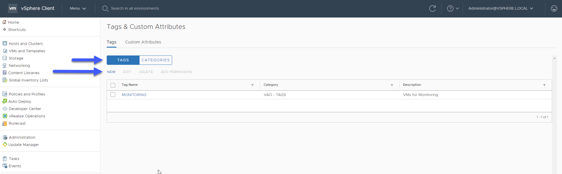This screenshot has width=562, height=174.
Task: Switch to the CATEGORIES toggle view
Action: coord(156,60)
